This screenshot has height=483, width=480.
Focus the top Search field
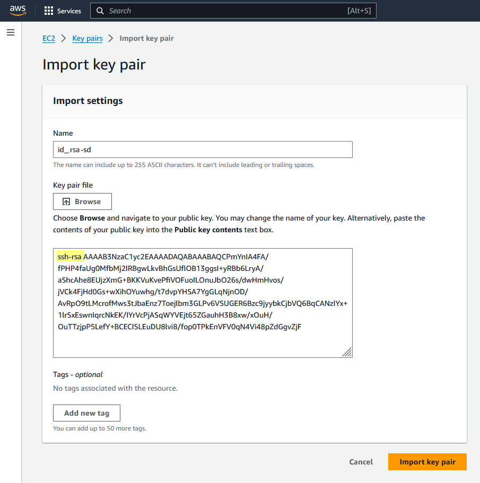(233, 11)
